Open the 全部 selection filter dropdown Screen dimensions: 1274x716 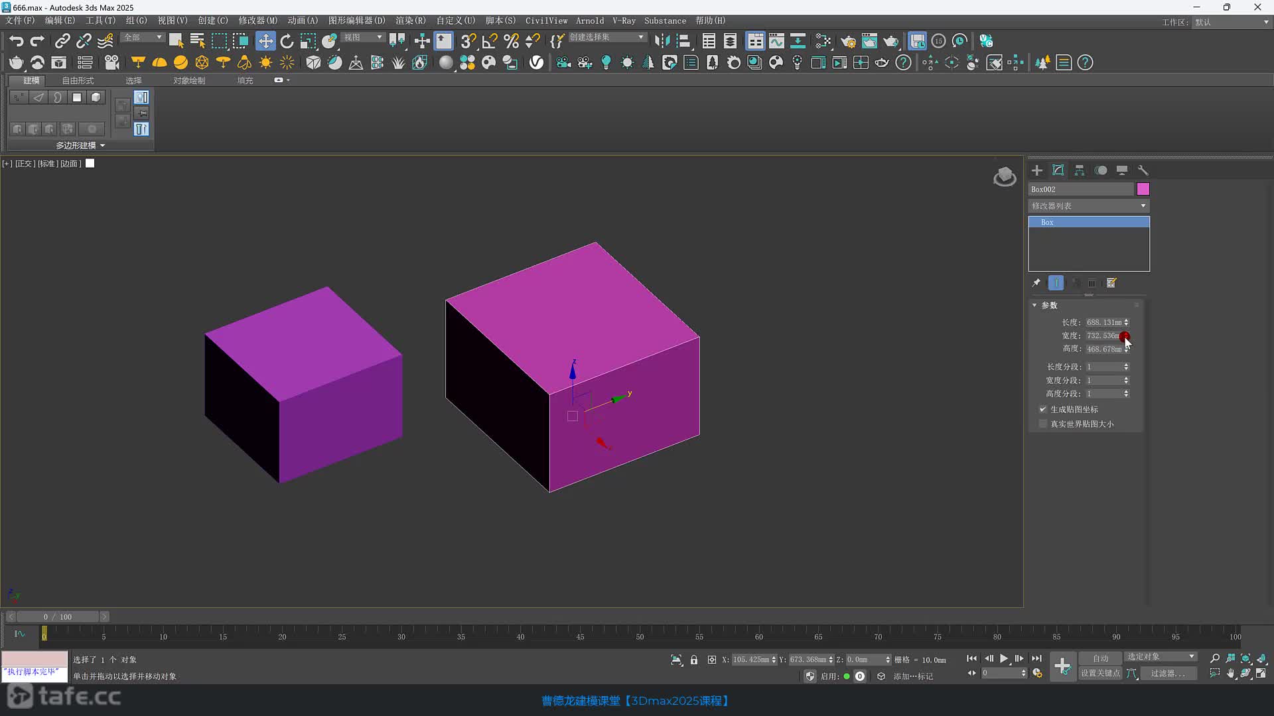[143, 38]
